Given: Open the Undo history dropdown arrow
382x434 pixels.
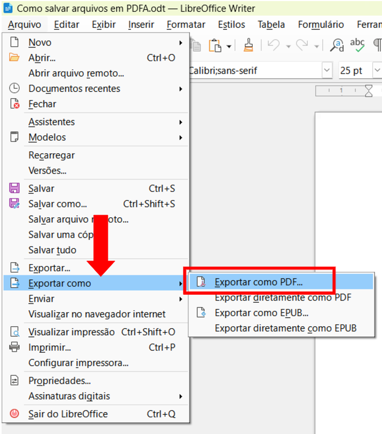Looking at the screenshot, I should pyautogui.click(x=288, y=46).
